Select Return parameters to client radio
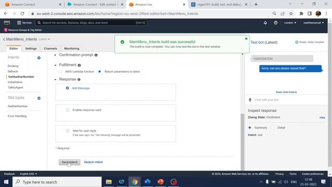Viewport: 332px width, 187px height. coord(100,72)
